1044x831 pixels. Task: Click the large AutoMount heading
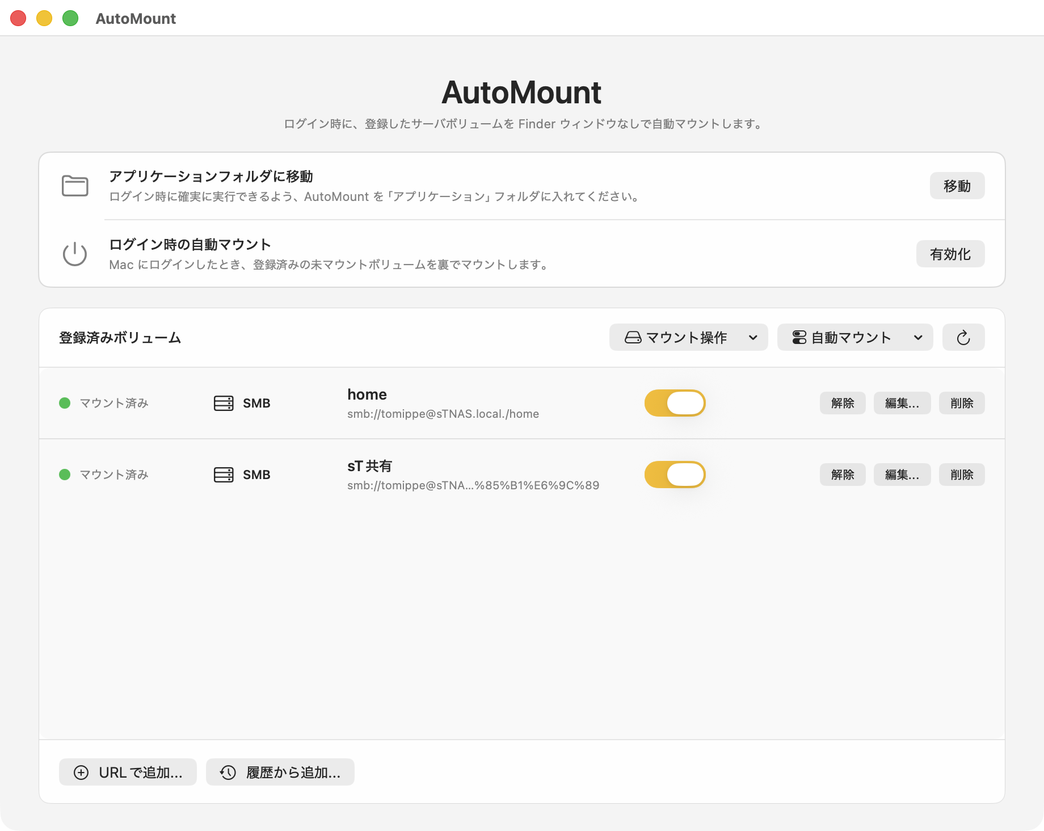[521, 92]
